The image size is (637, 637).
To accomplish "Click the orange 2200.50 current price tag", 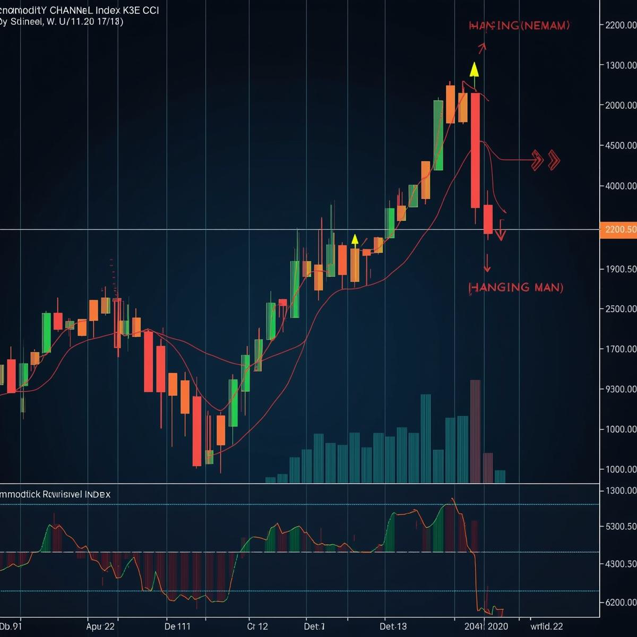I will pyautogui.click(x=618, y=229).
